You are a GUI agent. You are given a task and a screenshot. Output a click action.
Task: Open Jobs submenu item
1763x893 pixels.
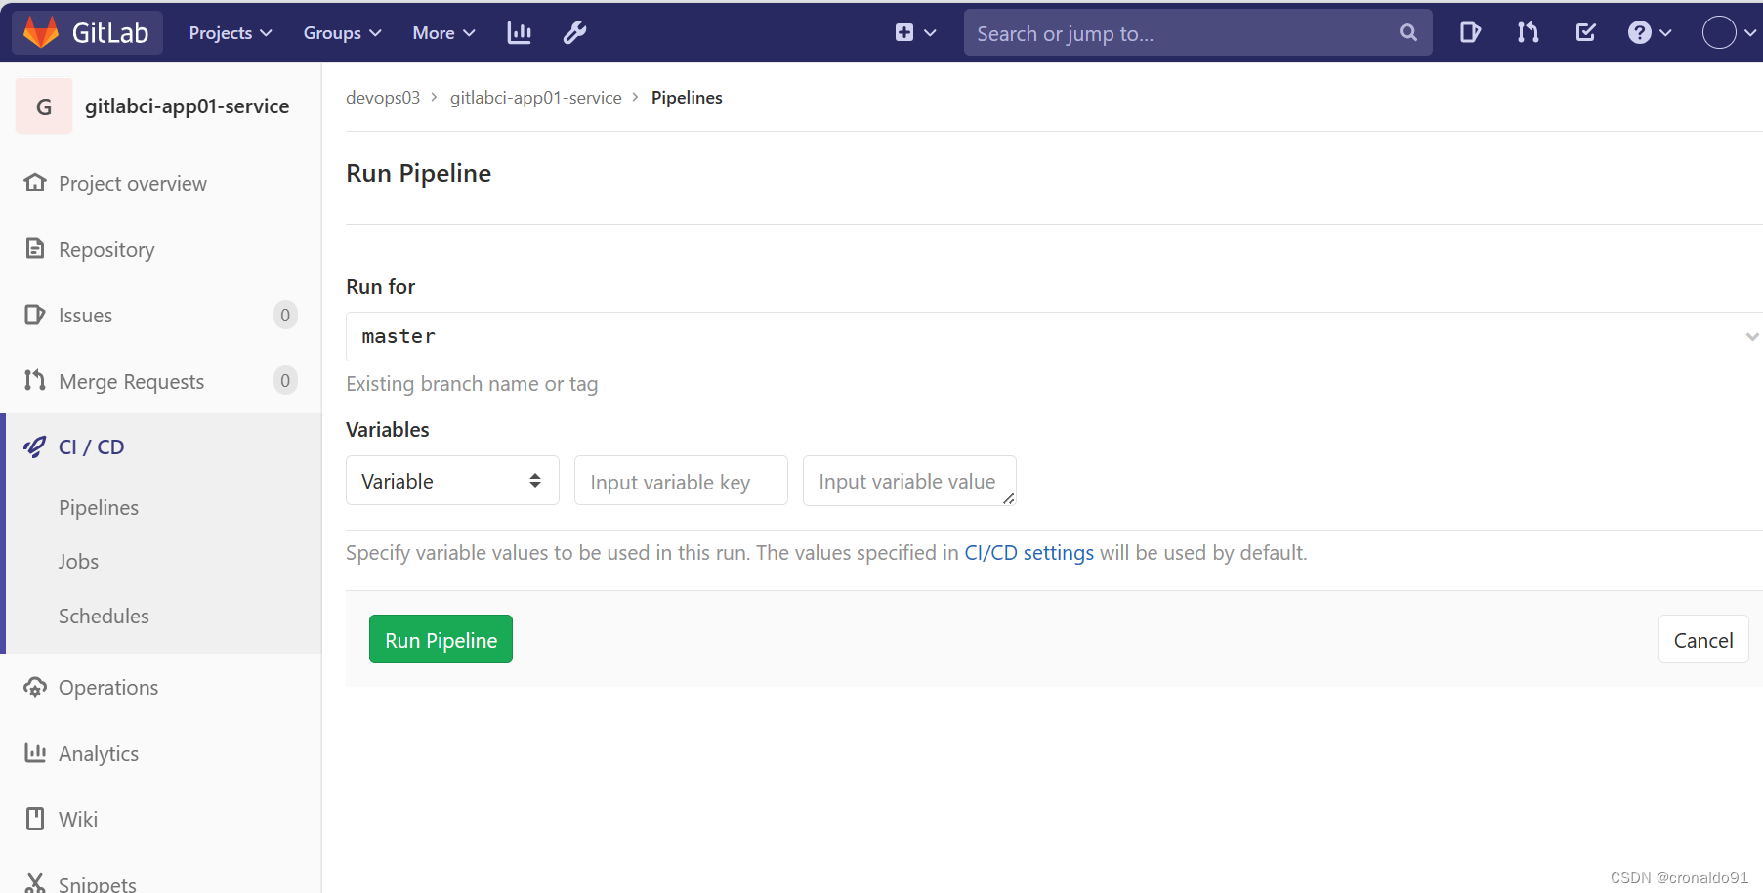(78, 562)
